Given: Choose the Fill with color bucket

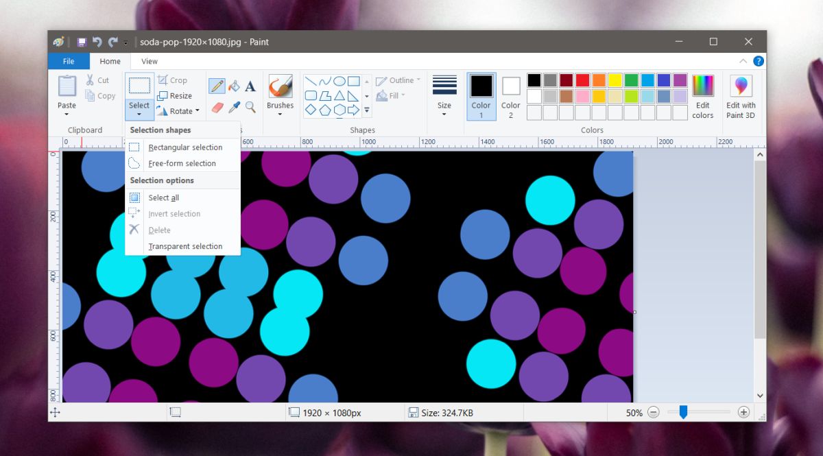Looking at the screenshot, I should pos(234,86).
